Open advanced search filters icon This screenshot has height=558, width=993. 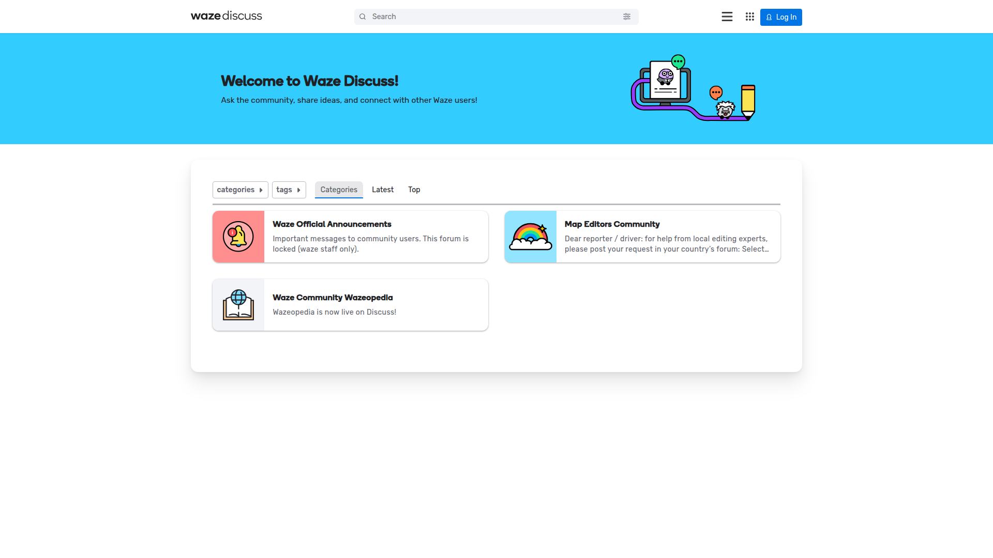(627, 17)
